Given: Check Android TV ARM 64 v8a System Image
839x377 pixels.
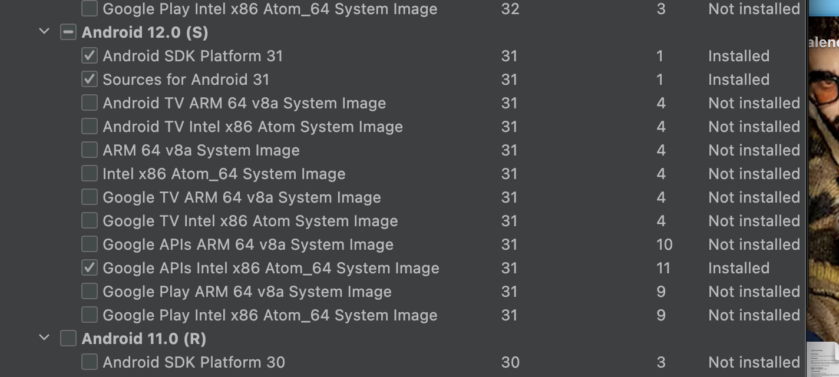Looking at the screenshot, I should coord(90,103).
